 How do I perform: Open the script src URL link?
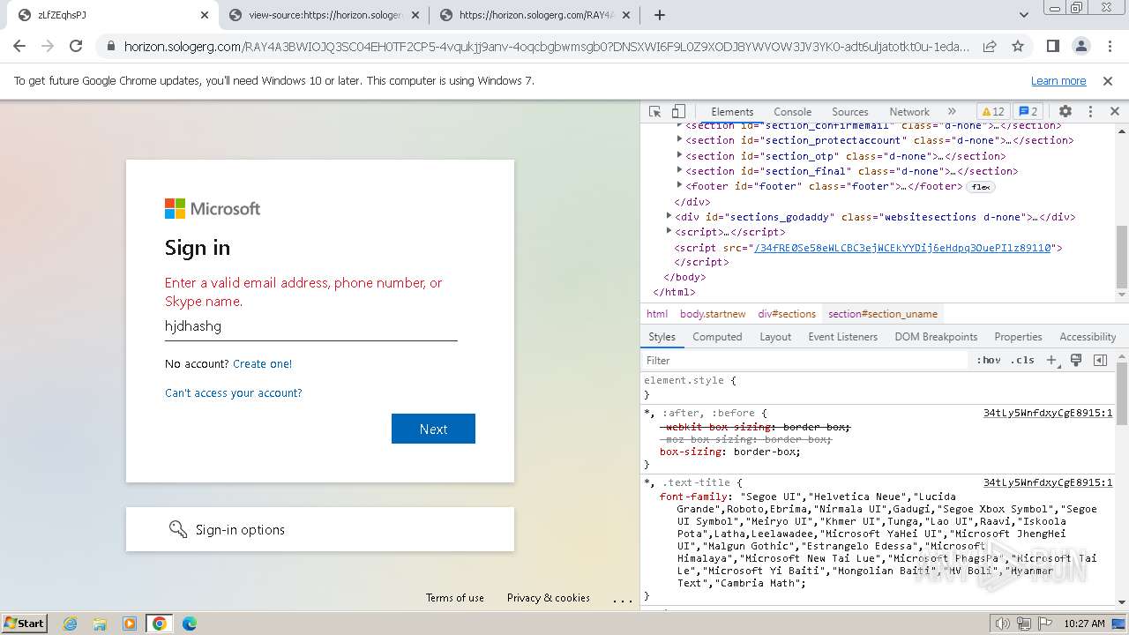click(902, 248)
